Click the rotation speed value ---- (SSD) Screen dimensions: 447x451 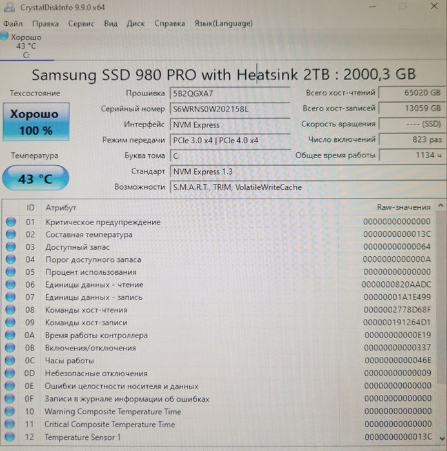[412, 124]
